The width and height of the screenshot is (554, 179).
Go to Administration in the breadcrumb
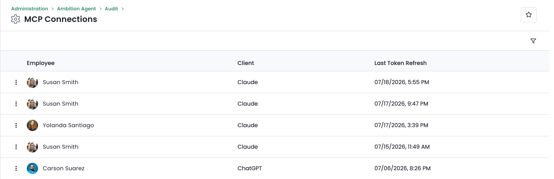(30, 9)
